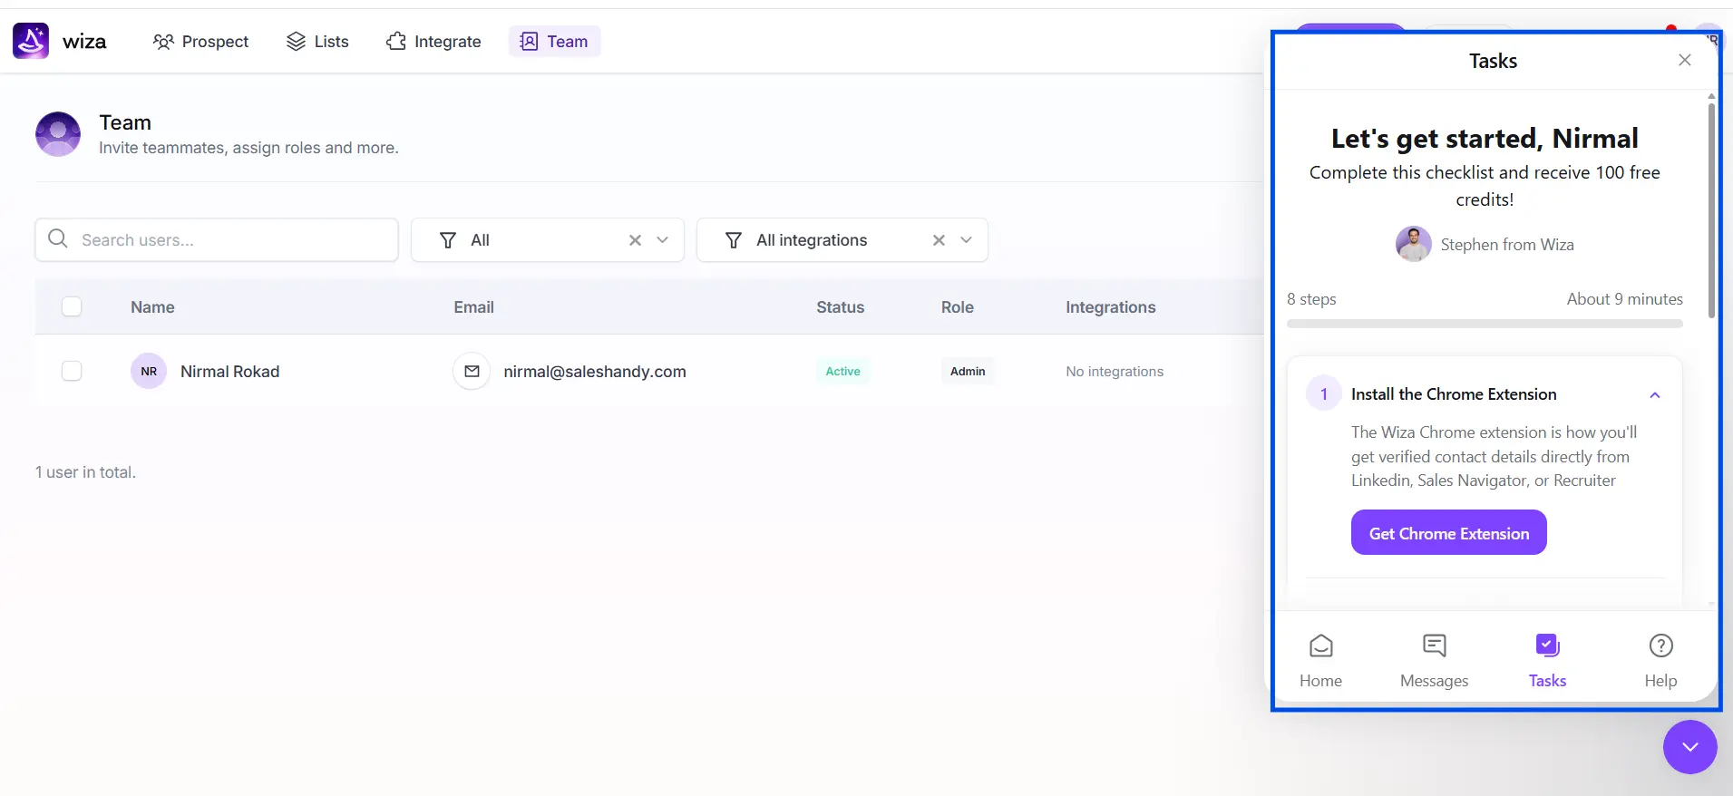The width and height of the screenshot is (1733, 796).
Task: Click the Active status badge
Action: tap(842, 371)
